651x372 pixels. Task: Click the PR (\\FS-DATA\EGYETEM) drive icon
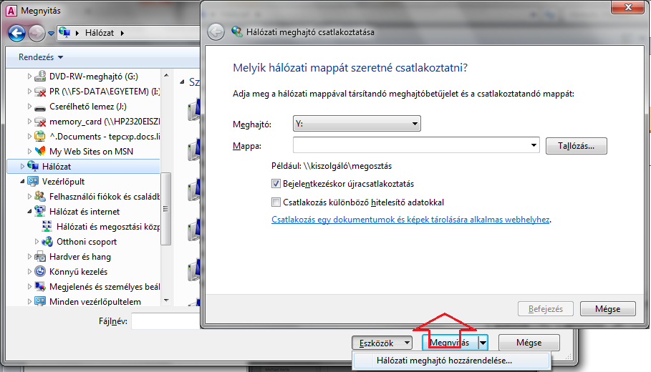pyautogui.click(x=40, y=92)
